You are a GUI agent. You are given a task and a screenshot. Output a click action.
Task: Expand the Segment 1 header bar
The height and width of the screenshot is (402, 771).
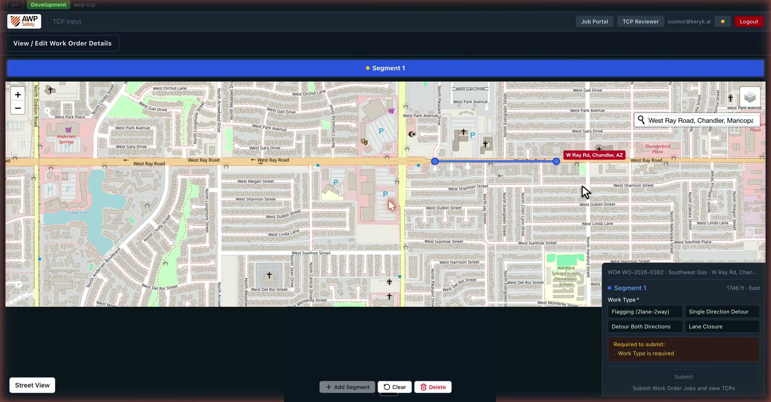click(385, 68)
